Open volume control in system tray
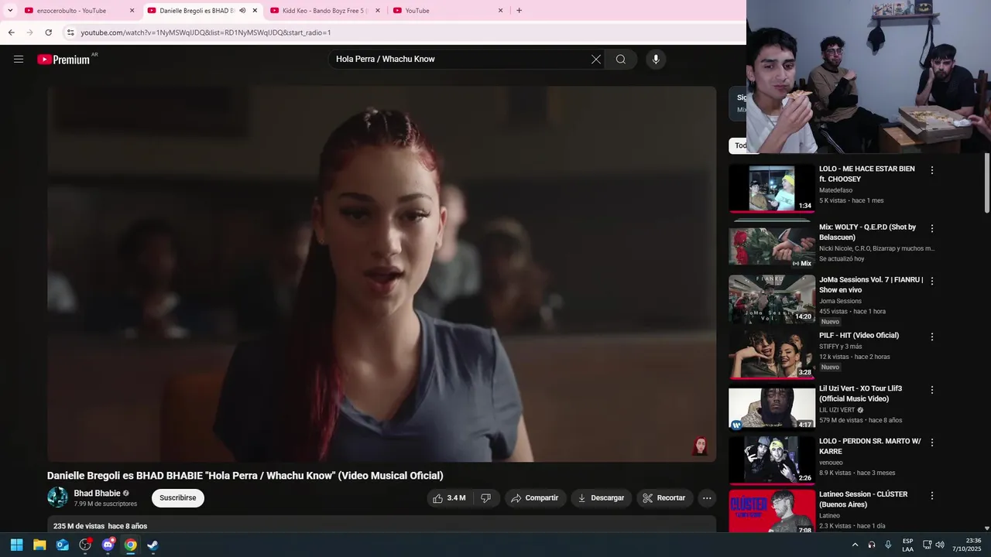Viewport: 991px width, 557px height. point(940,545)
